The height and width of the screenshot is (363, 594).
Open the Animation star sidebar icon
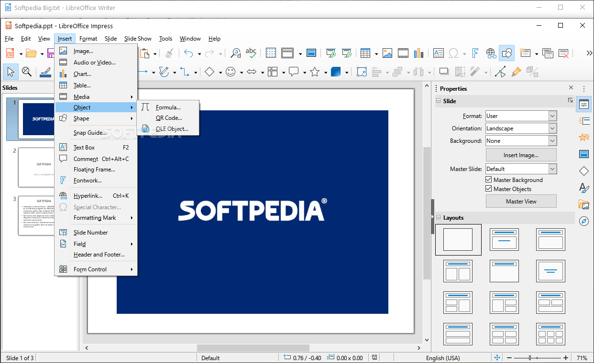(x=583, y=137)
